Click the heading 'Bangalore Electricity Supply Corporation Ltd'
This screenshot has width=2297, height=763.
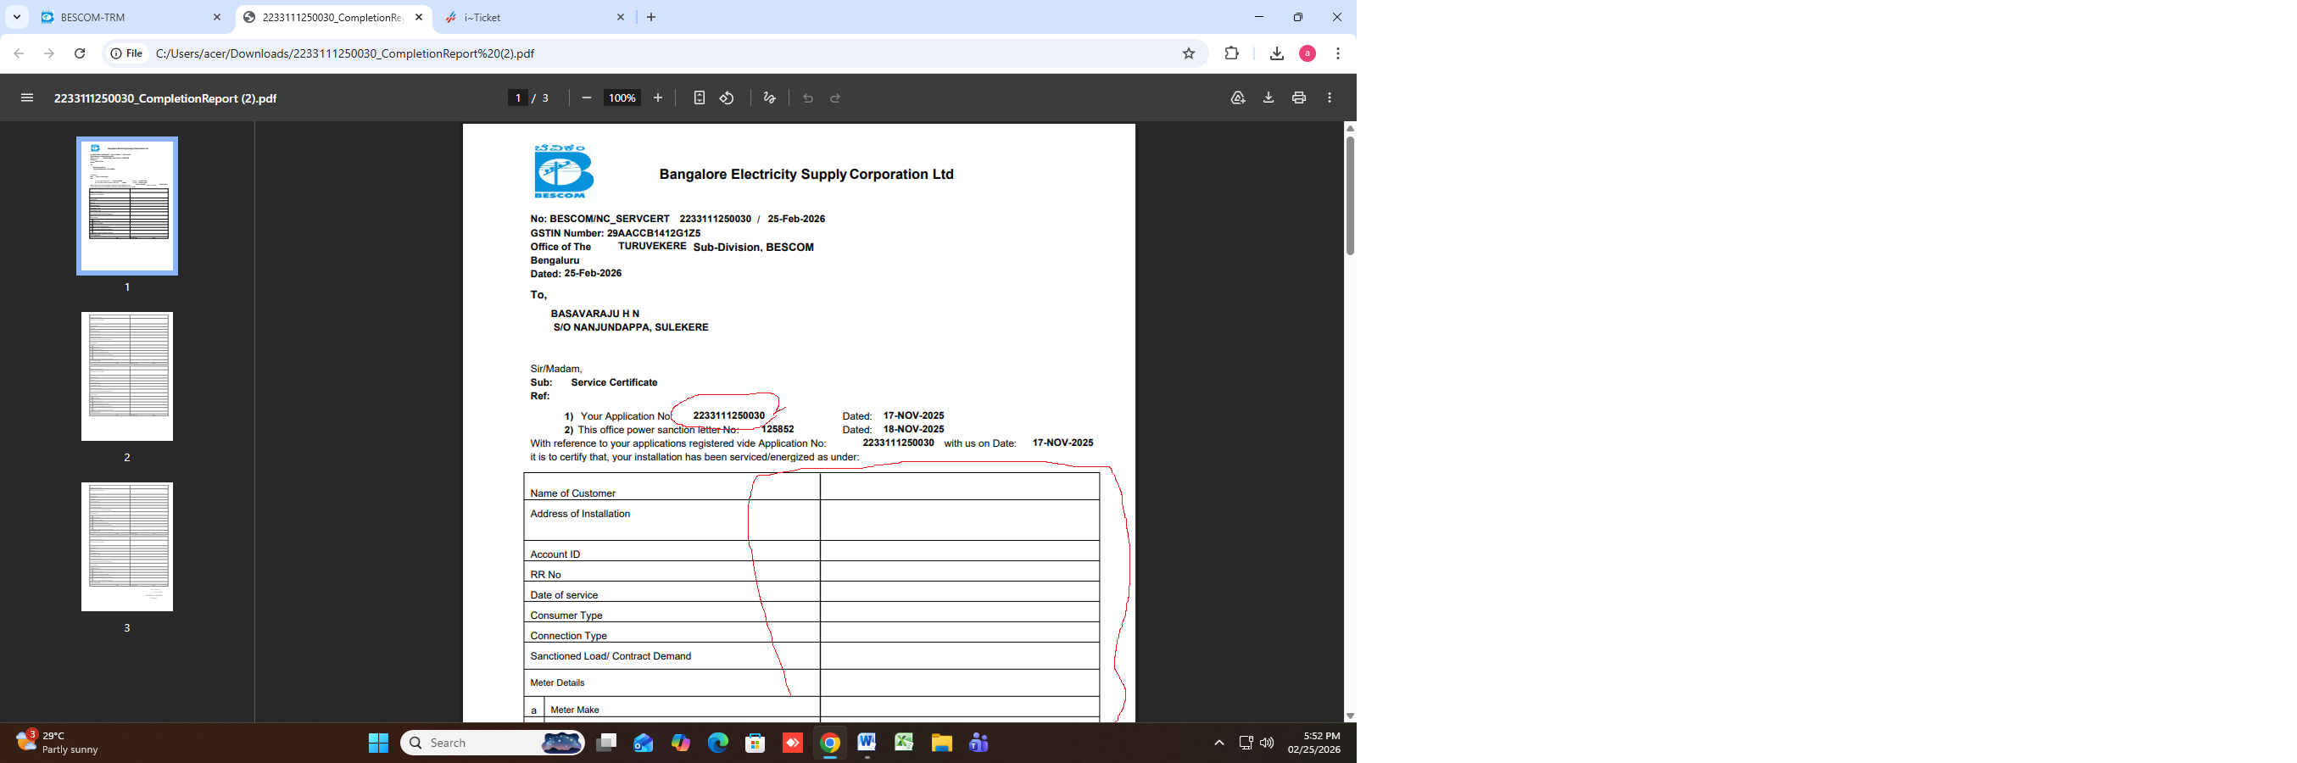click(806, 175)
